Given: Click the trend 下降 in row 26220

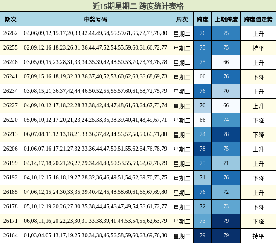Looking at the screenshot, I should [258, 120].
